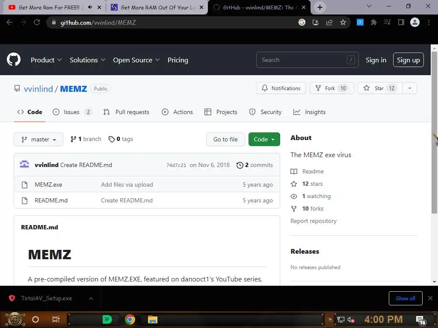
Task: Open the vvinlind owner link
Action: coord(38,89)
